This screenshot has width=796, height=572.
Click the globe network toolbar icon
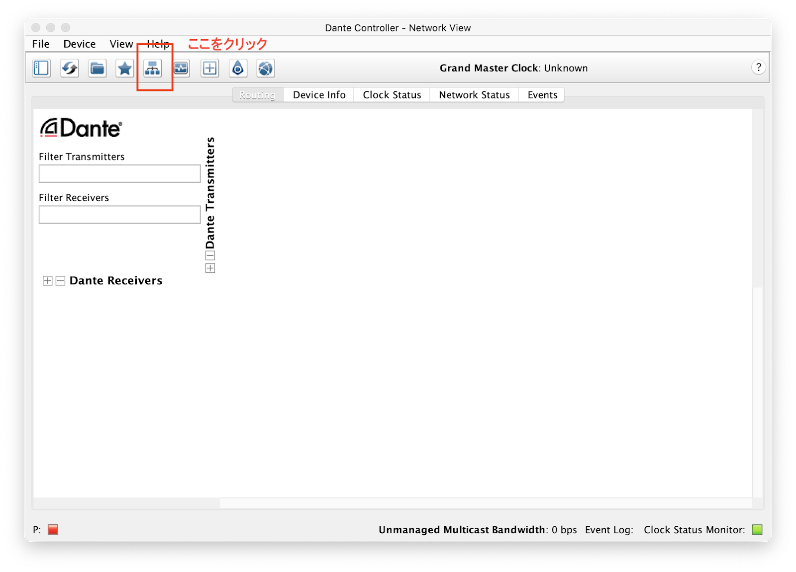point(266,68)
